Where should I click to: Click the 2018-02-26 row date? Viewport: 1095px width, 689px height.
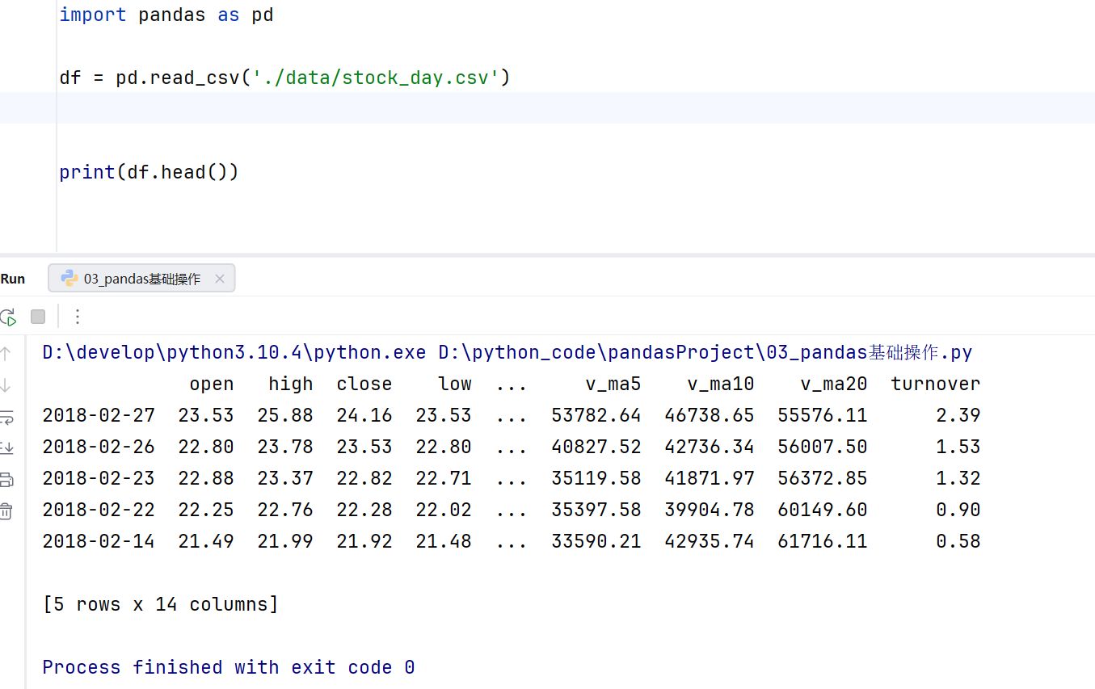[x=99, y=447]
